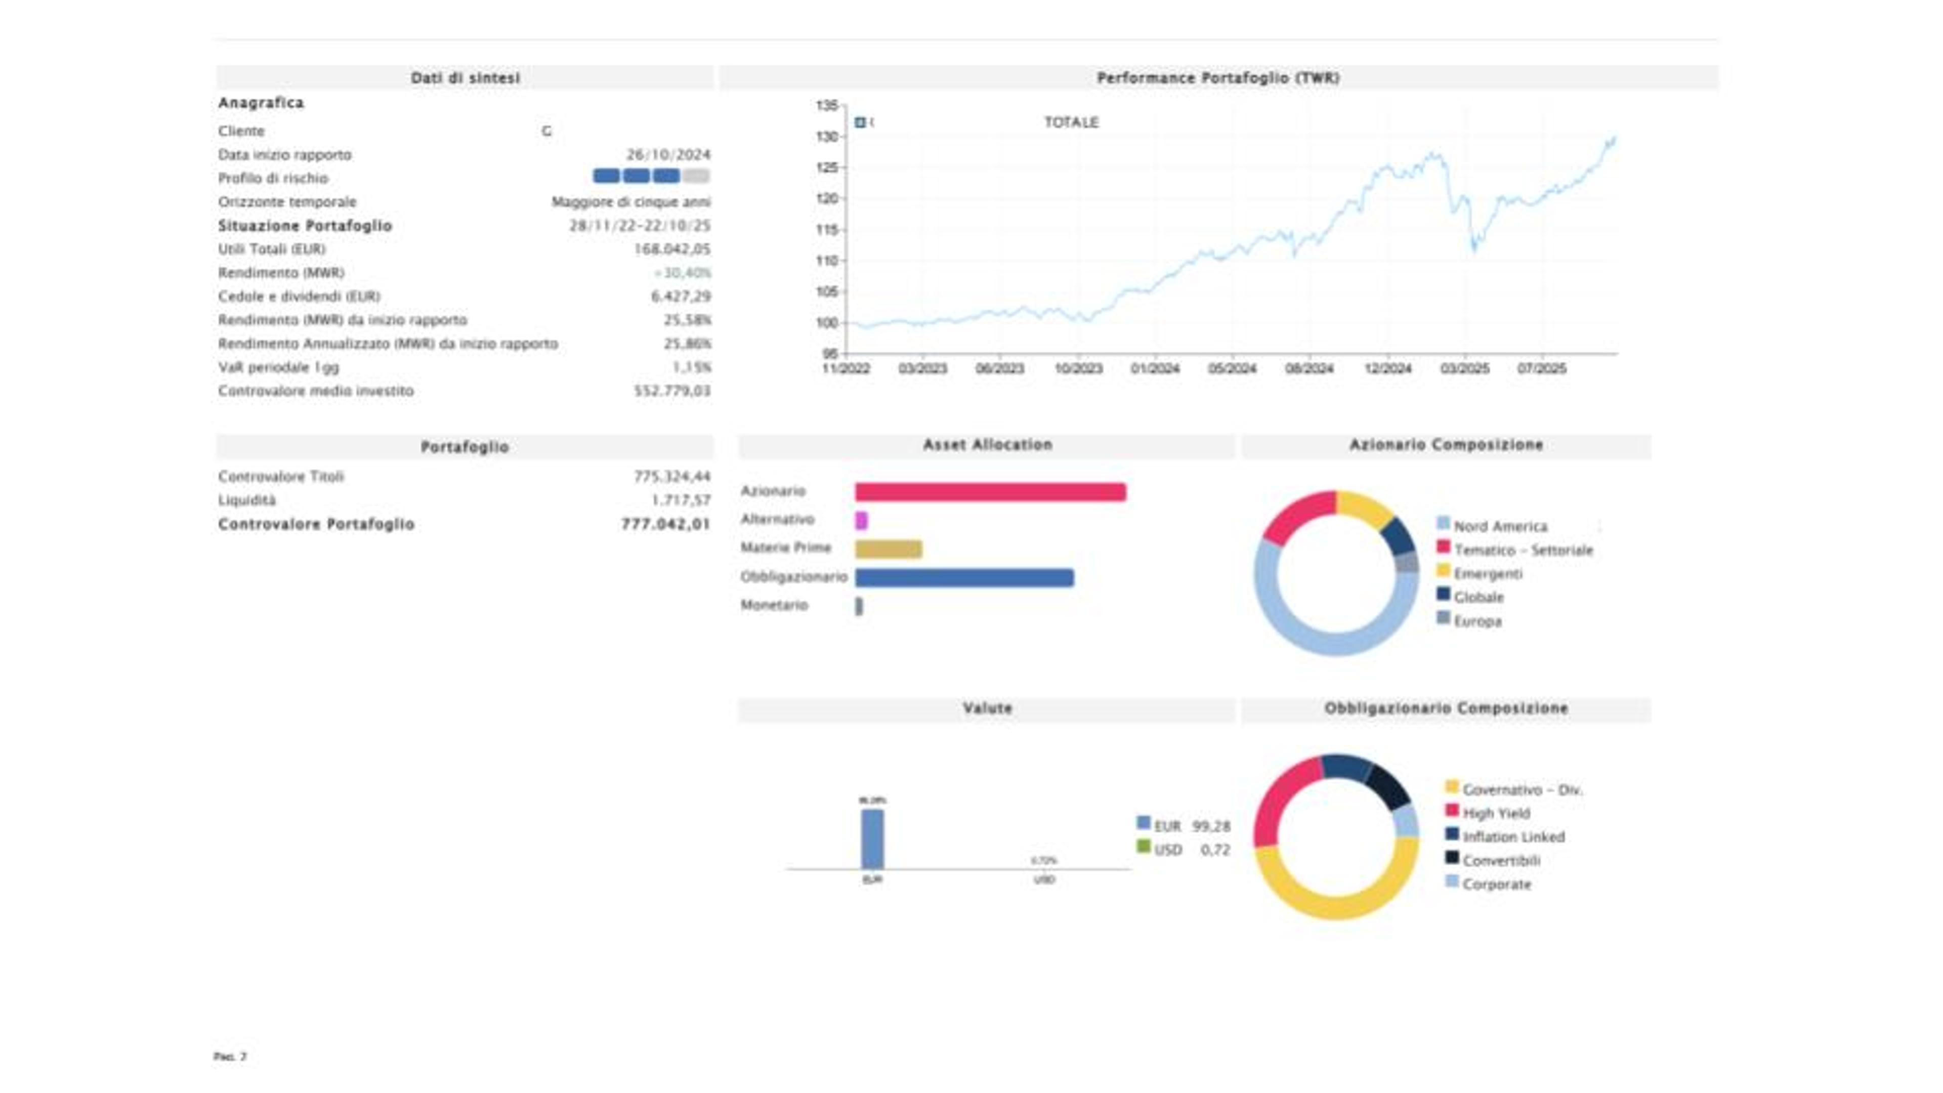Select the Tematico - Settoriale legend marker
Image resolution: width=1943 pixels, height=1093 pixels.
pyautogui.click(x=1443, y=547)
